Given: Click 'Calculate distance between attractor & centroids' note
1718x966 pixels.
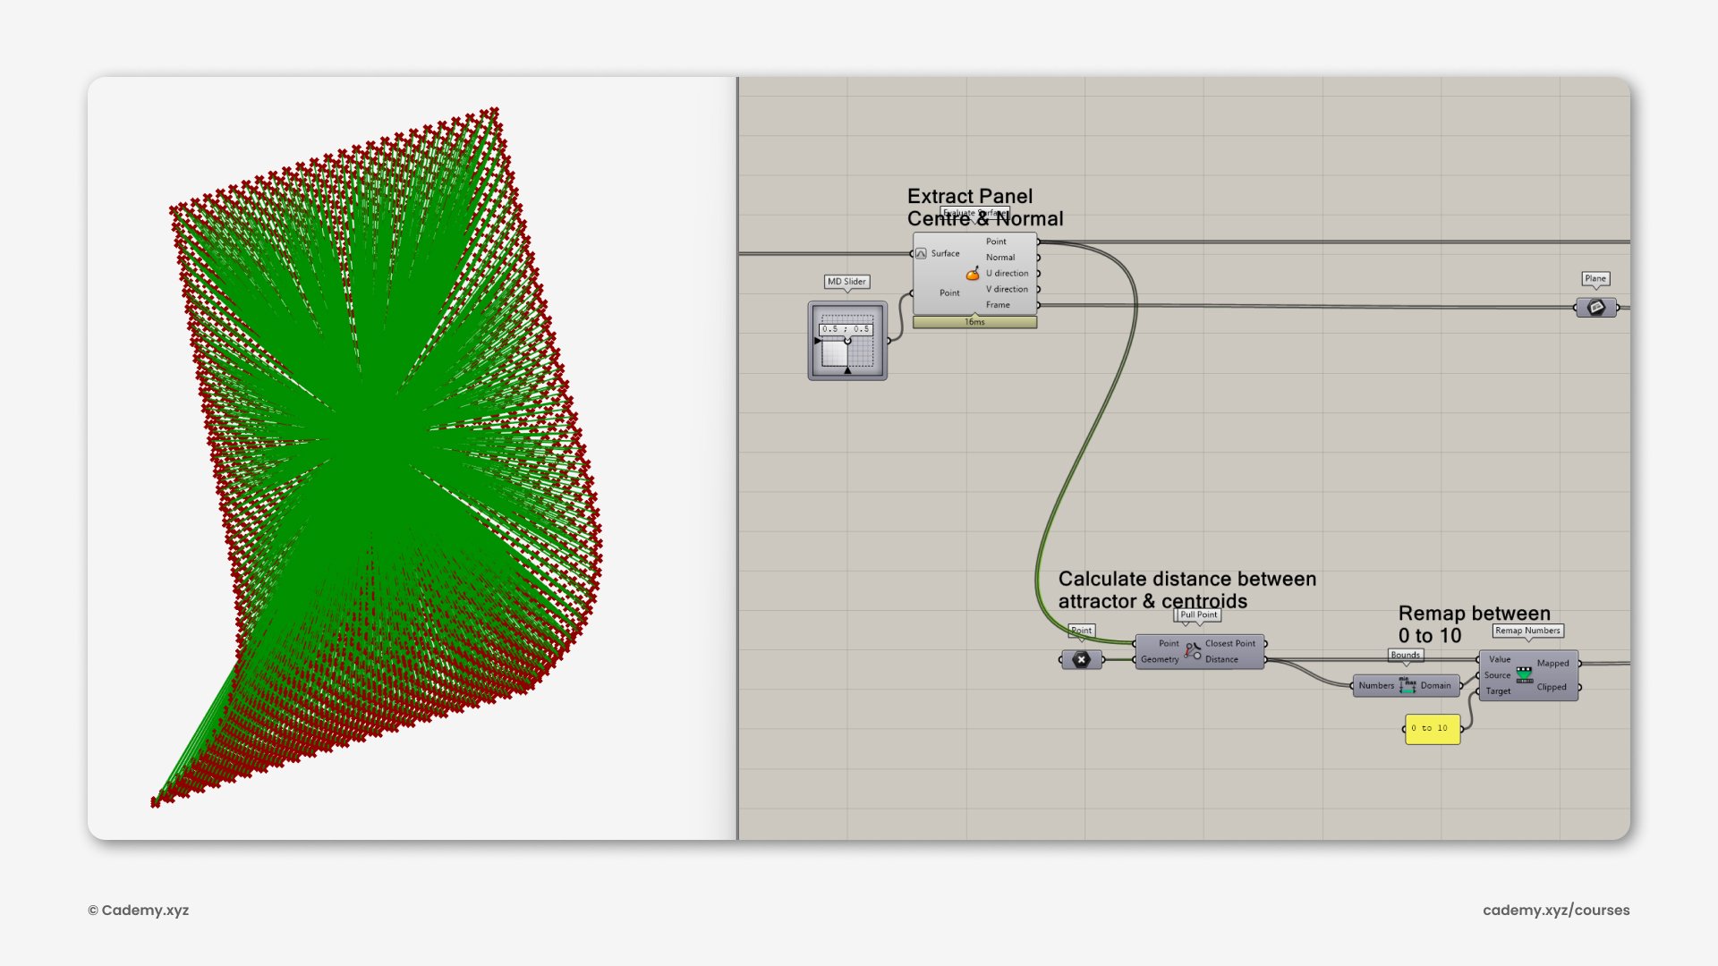Looking at the screenshot, I should pos(1187,590).
